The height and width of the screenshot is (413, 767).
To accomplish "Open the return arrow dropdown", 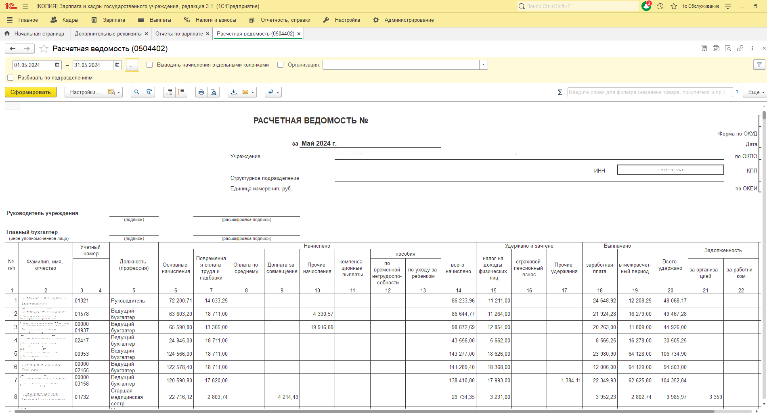I will [273, 92].
